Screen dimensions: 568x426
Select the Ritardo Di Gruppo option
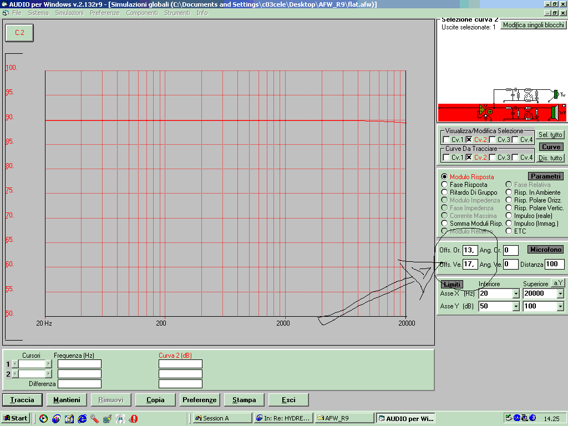tap(444, 192)
